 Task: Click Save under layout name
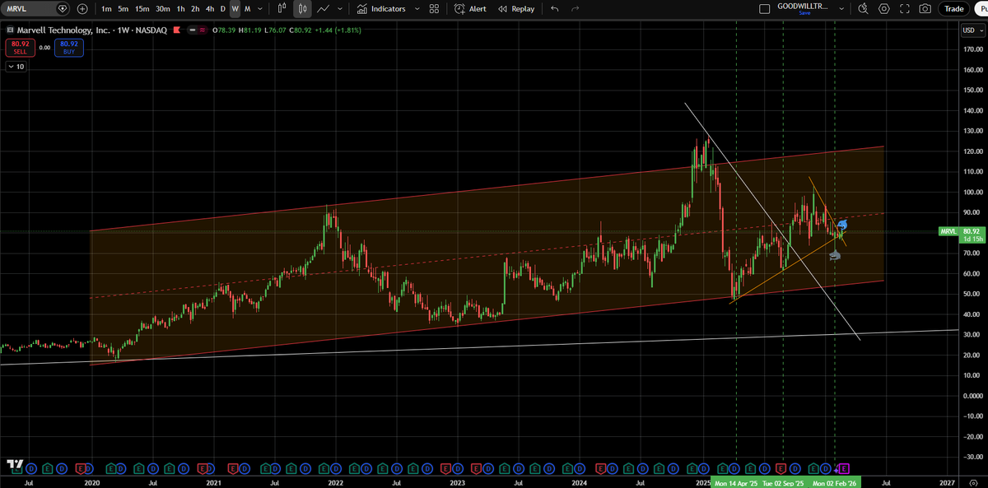(x=805, y=13)
